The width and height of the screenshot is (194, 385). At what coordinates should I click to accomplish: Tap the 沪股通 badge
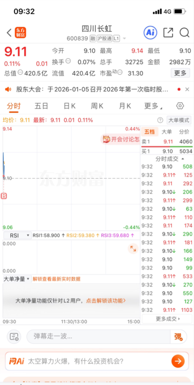tap(104, 38)
